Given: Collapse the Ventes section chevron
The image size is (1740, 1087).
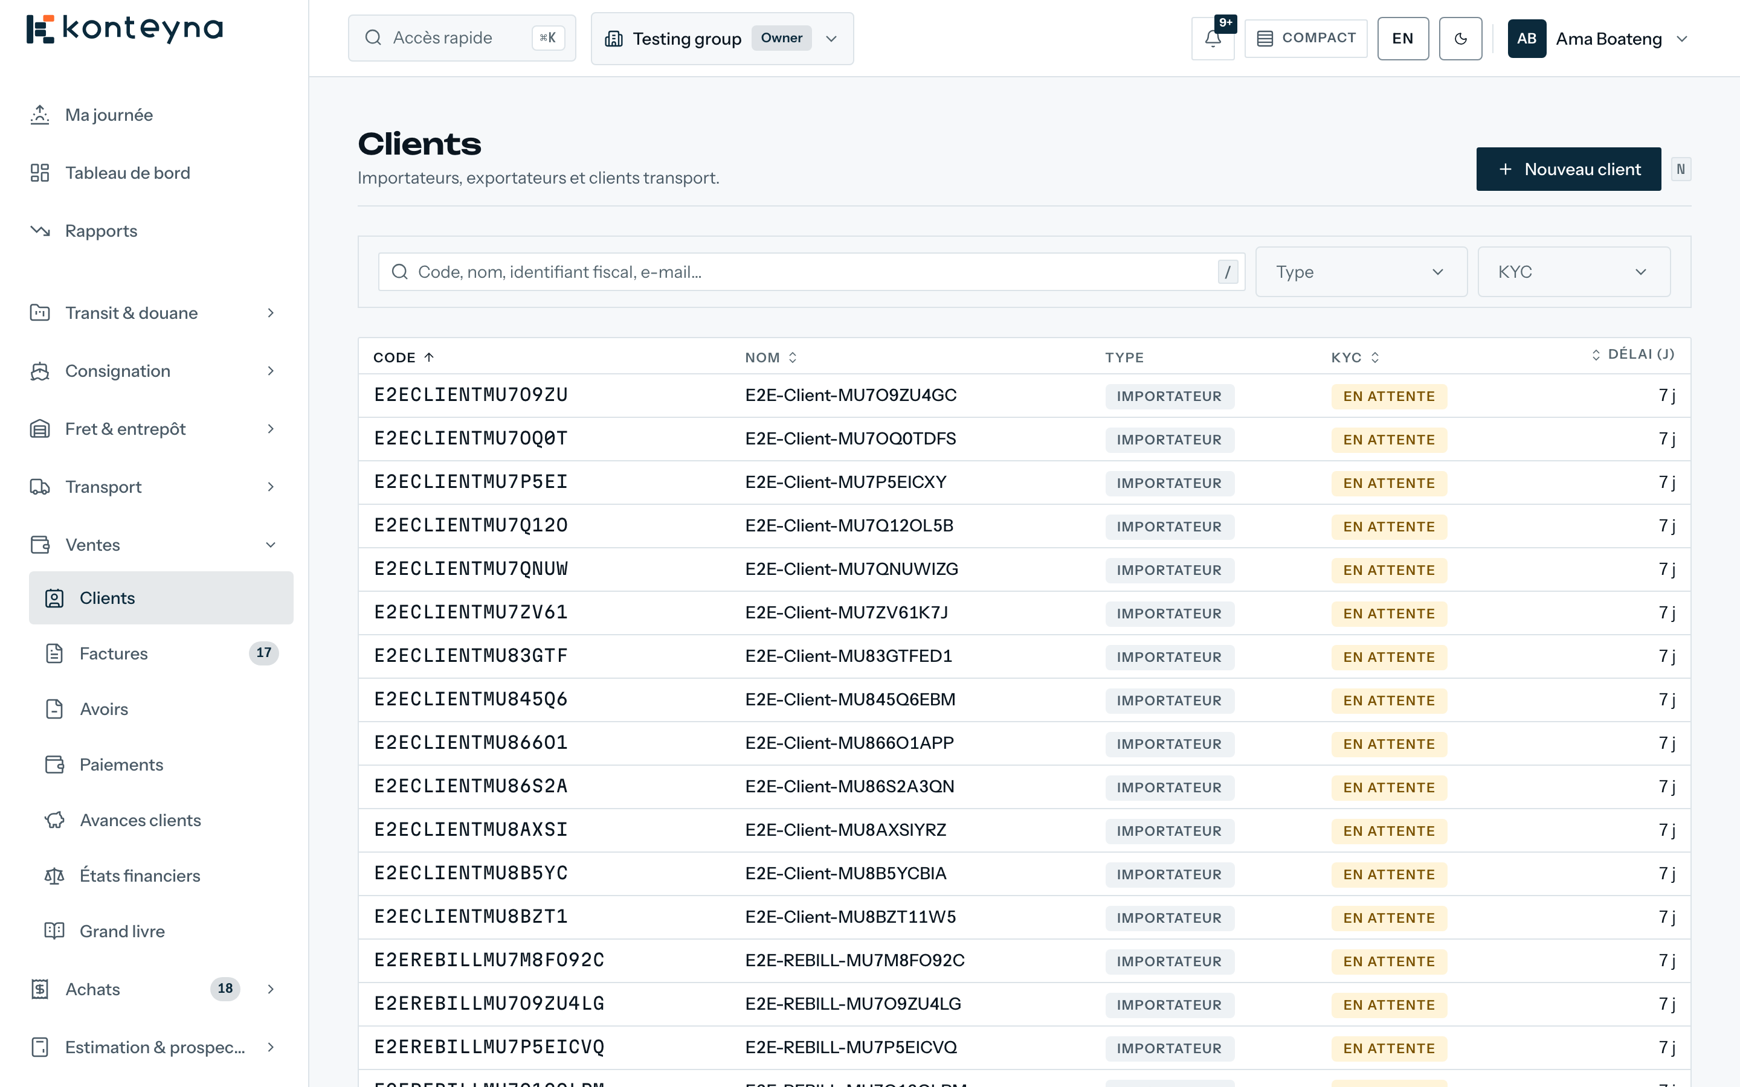Looking at the screenshot, I should (x=270, y=545).
